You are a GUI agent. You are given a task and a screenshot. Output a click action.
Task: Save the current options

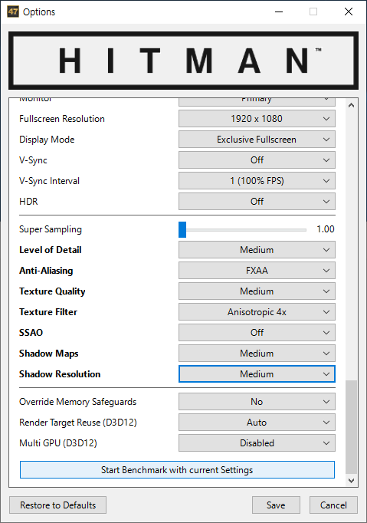pos(276,505)
